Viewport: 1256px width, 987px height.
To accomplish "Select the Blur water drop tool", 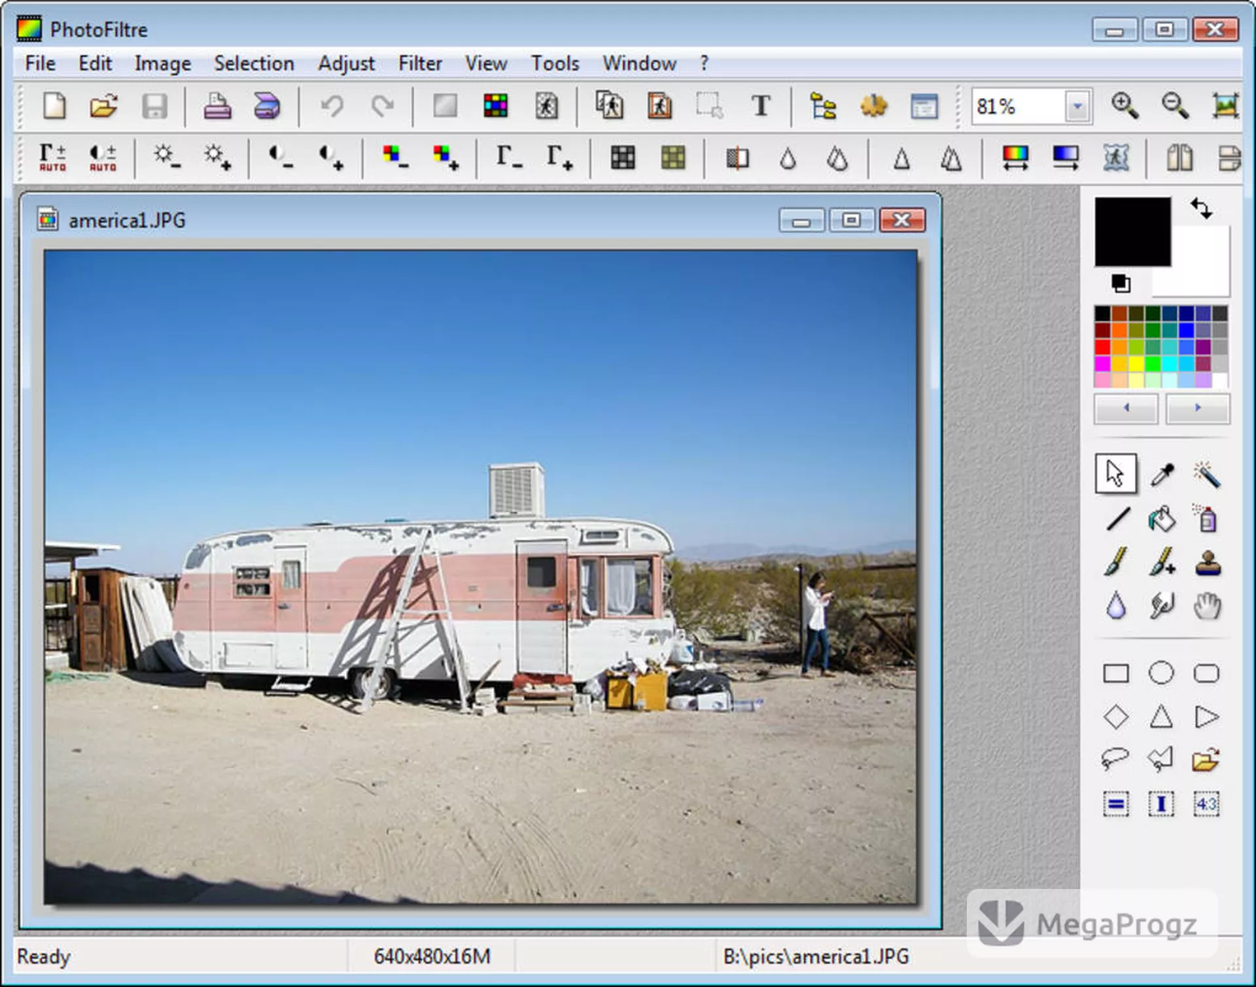I will pos(1117,605).
